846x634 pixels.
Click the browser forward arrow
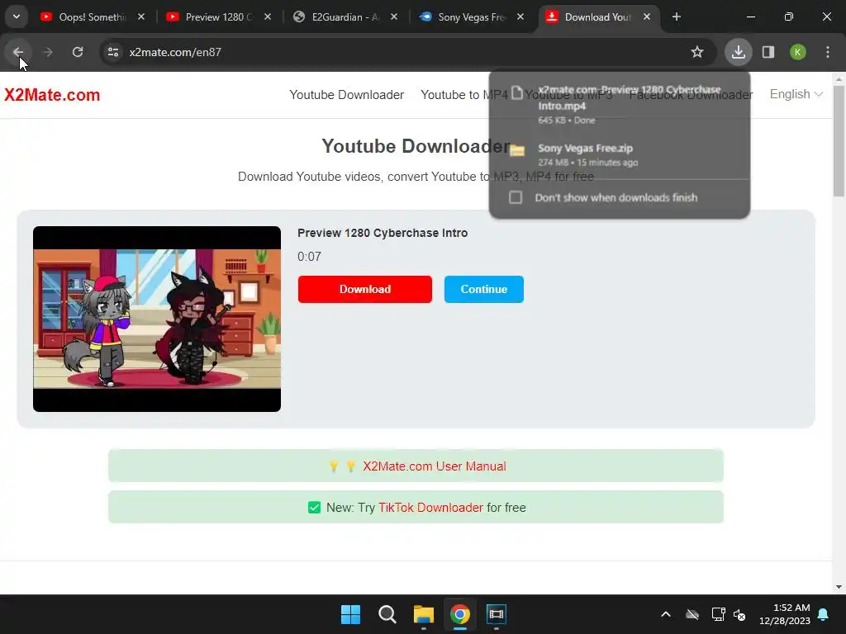point(47,52)
